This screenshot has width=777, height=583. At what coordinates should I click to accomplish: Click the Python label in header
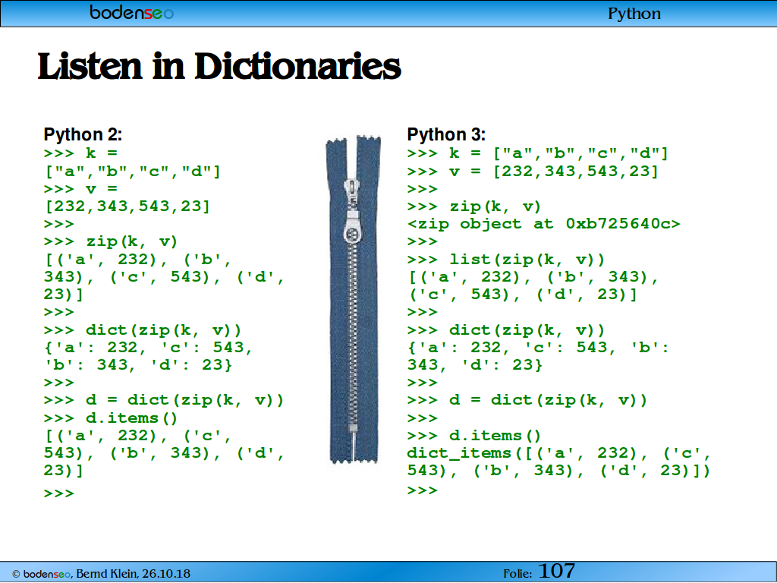[x=634, y=14]
